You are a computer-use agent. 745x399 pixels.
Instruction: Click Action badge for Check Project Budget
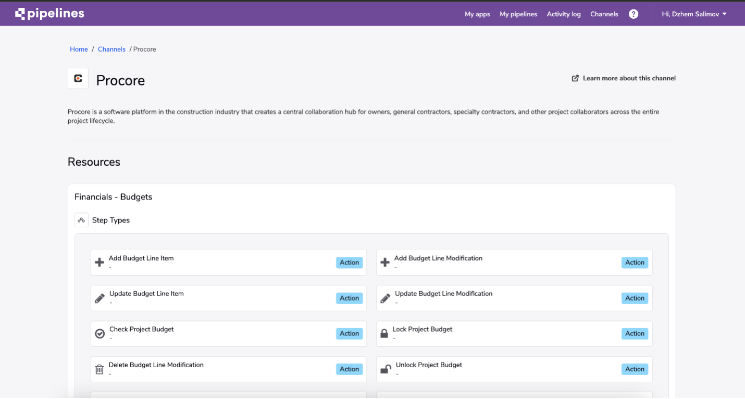[350, 333]
